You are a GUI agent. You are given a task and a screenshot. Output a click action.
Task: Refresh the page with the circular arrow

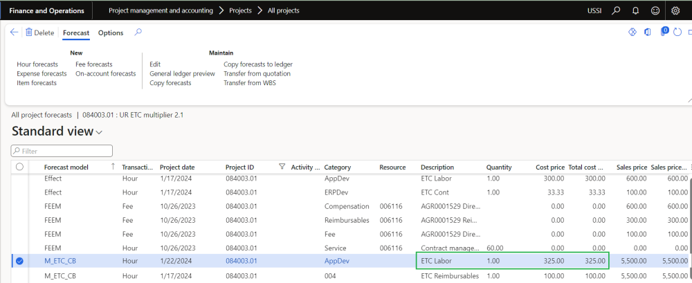click(677, 33)
